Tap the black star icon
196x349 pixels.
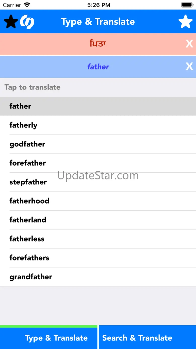click(11, 22)
